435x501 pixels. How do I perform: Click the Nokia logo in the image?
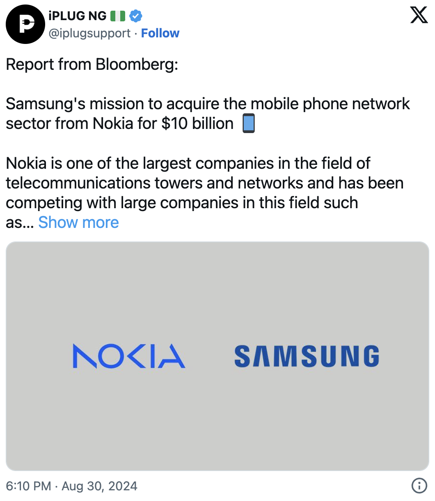click(x=129, y=356)
